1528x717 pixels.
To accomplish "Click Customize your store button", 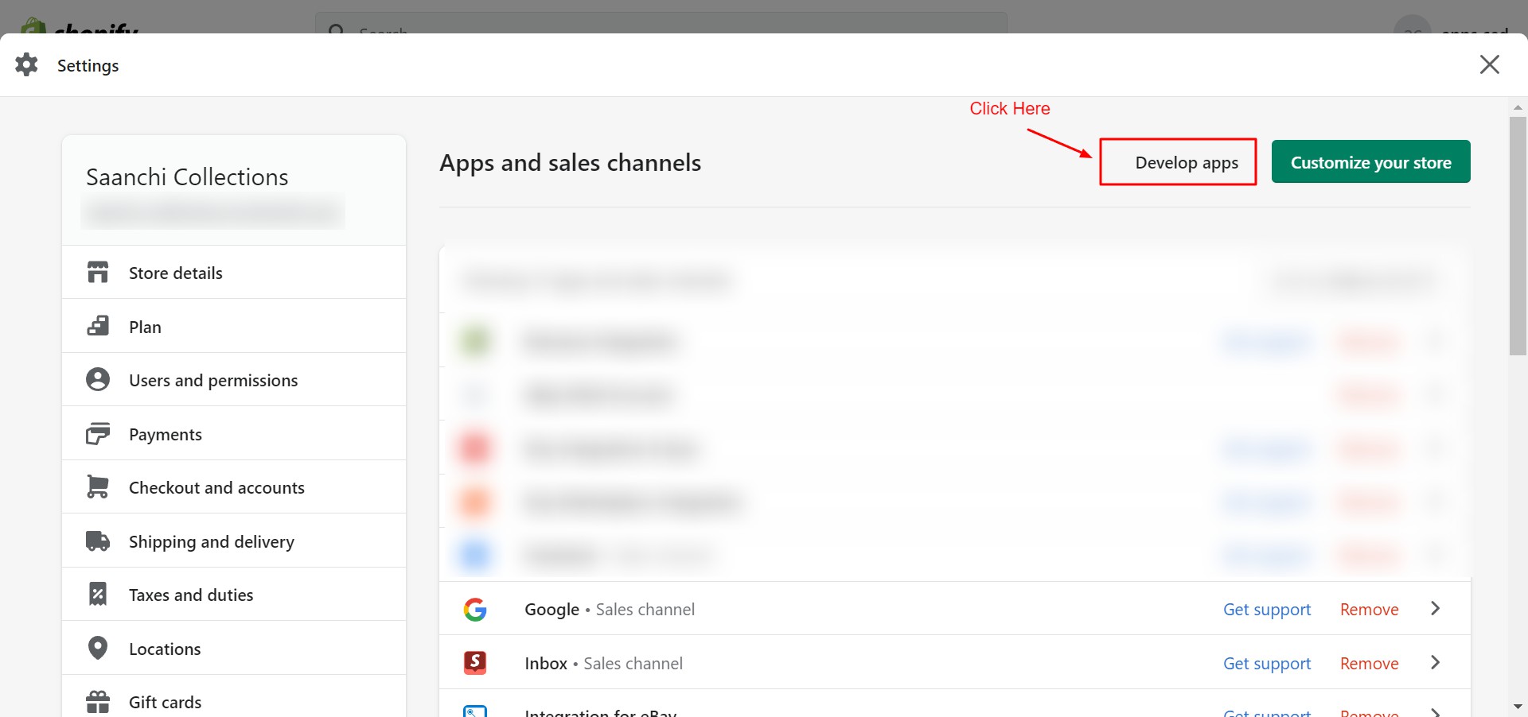I will [1370, 162].
